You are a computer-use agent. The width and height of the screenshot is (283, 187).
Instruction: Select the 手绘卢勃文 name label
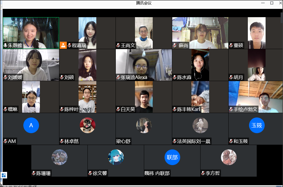pyautogui.click(x=245, y=109)
